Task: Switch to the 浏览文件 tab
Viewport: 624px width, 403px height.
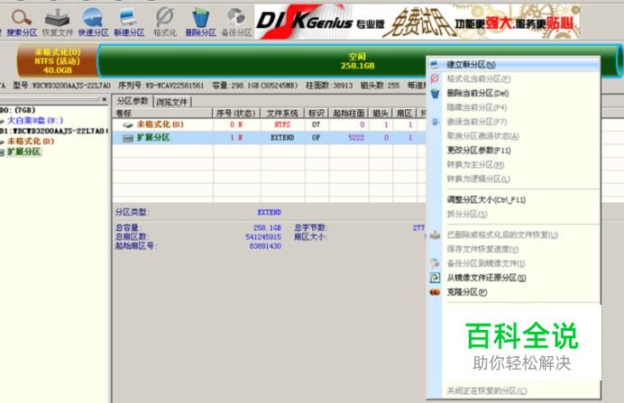Action: 172,102
